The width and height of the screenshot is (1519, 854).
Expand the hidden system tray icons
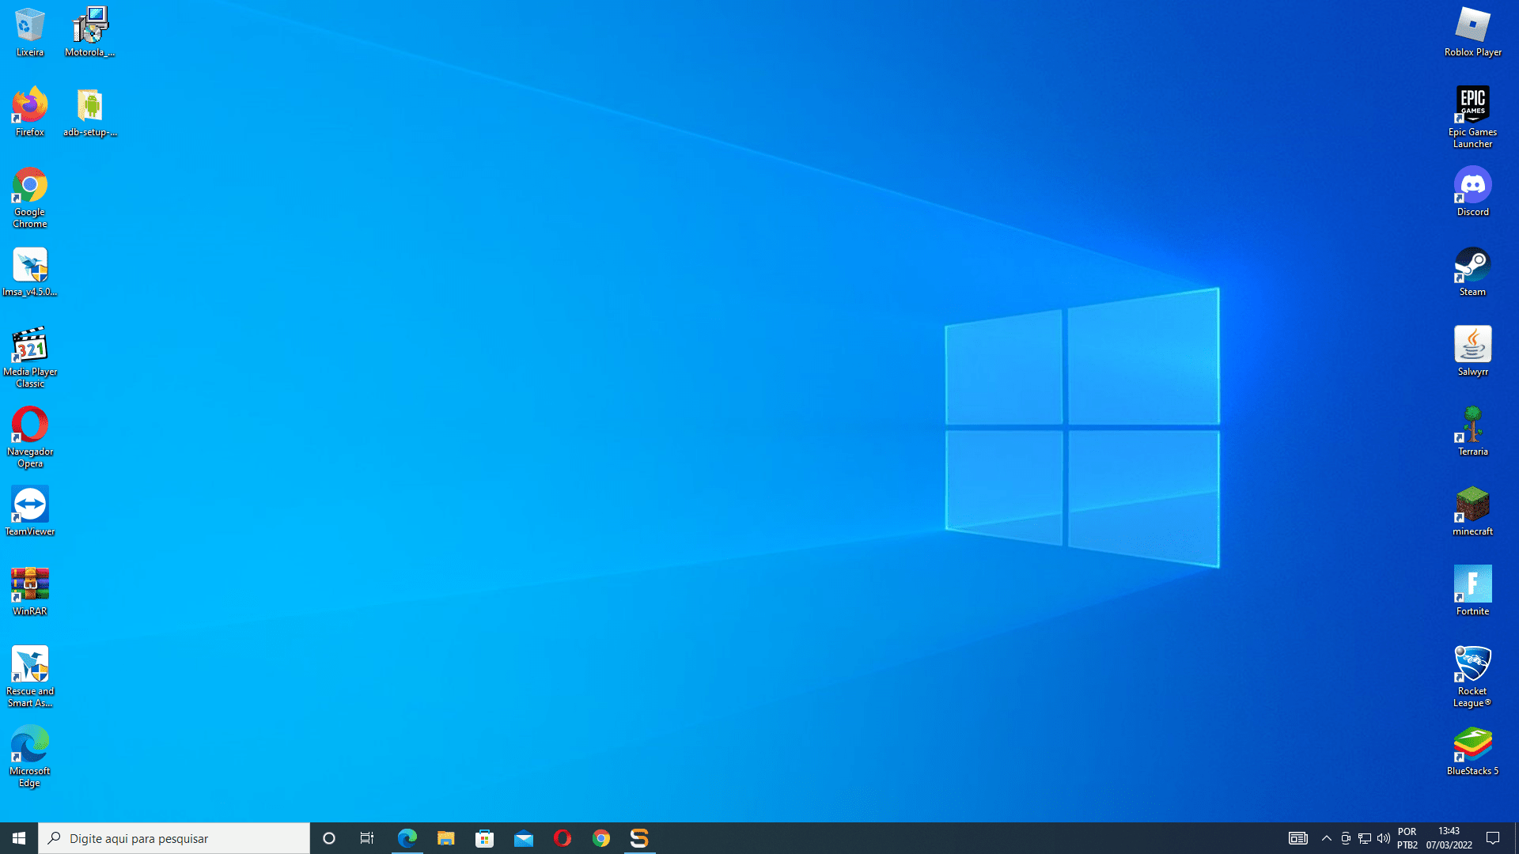[1327, 838]
